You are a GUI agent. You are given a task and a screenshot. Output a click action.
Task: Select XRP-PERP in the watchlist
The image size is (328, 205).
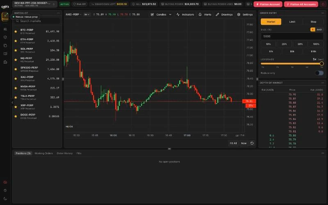pos(37,107)
